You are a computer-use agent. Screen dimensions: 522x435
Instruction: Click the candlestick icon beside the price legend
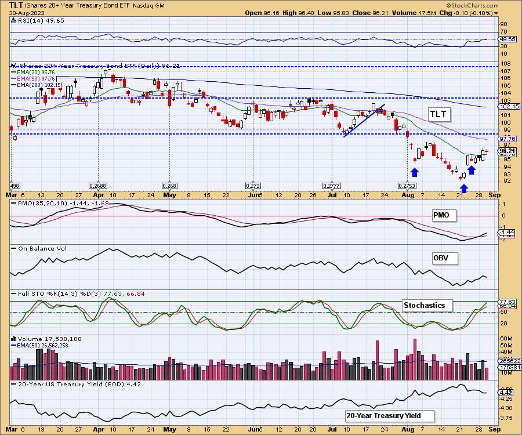point(13,66)
